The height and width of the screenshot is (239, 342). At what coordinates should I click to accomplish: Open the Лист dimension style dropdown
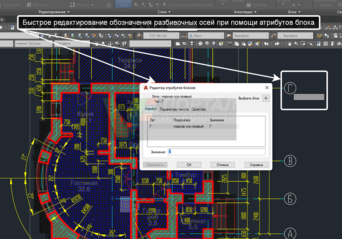click(206, 36)
